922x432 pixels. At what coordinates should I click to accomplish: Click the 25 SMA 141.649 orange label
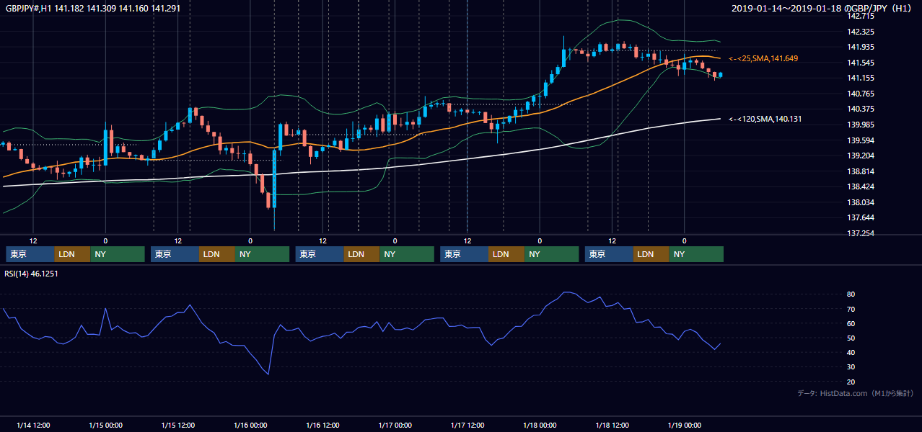tap(763, 58)
